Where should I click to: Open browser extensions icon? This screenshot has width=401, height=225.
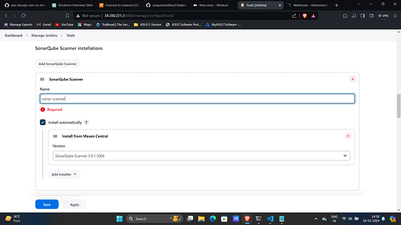point(345,16)
